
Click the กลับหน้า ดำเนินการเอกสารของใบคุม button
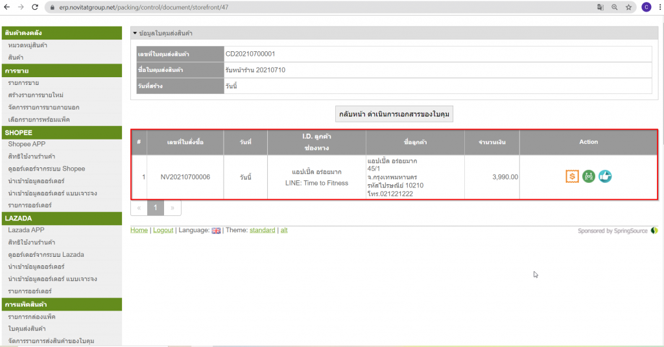[394, 114]
